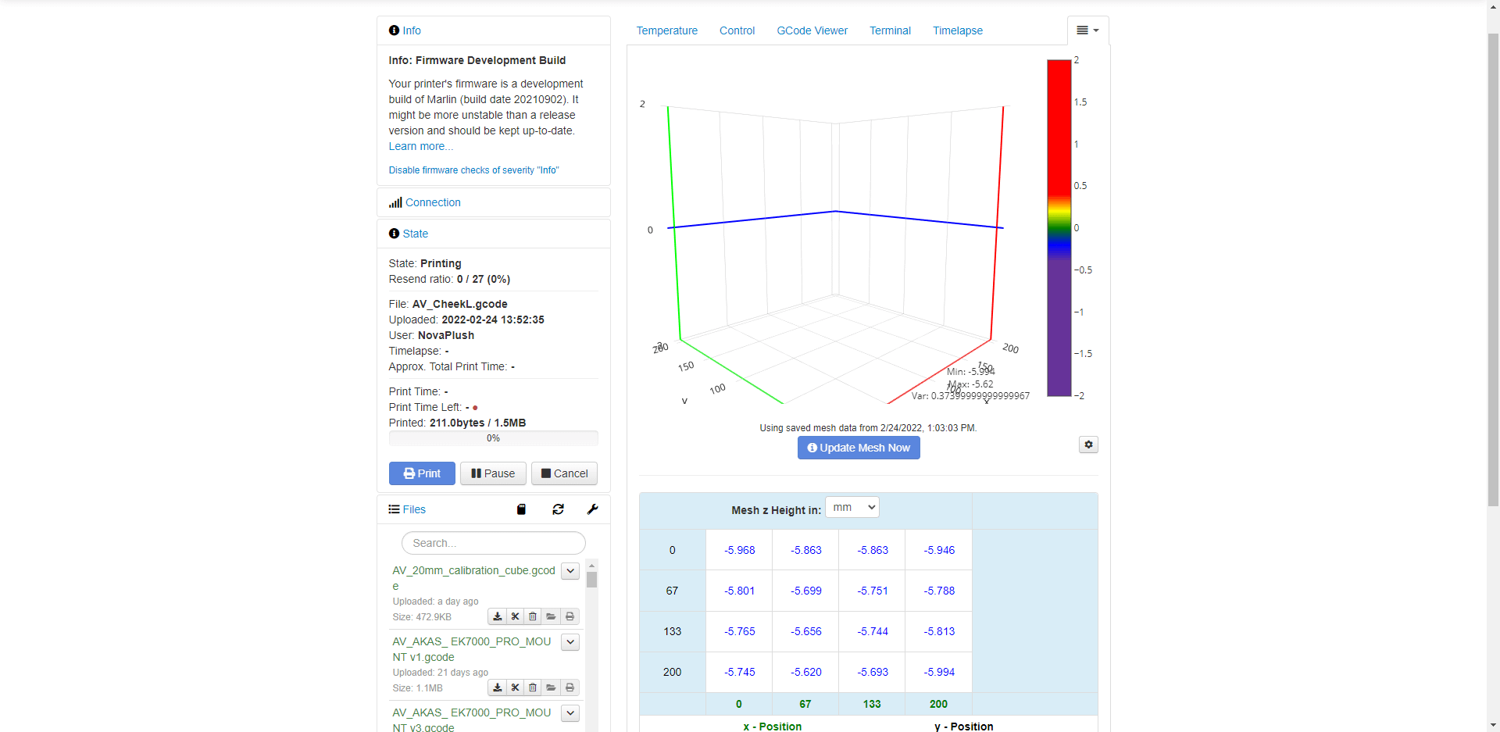Open bed visualizer gear settings icon

1088,445
